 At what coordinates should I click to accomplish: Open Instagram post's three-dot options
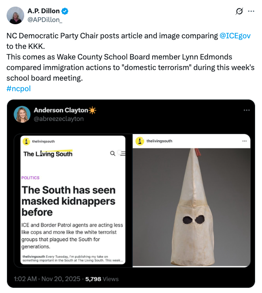click(244, 141)
